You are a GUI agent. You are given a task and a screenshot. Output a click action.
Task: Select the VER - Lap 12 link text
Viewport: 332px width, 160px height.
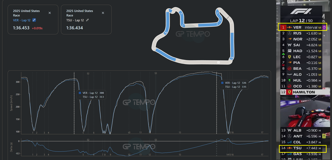click(x=22, y=20)
